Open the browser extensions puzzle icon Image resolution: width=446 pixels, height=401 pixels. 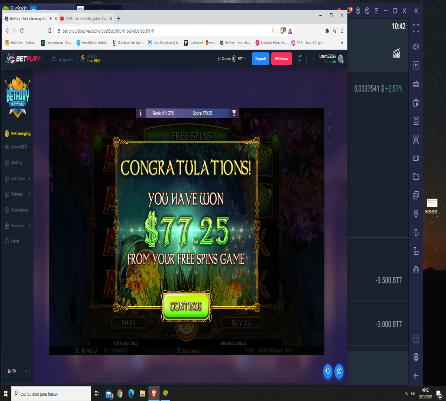click(327, 31)
